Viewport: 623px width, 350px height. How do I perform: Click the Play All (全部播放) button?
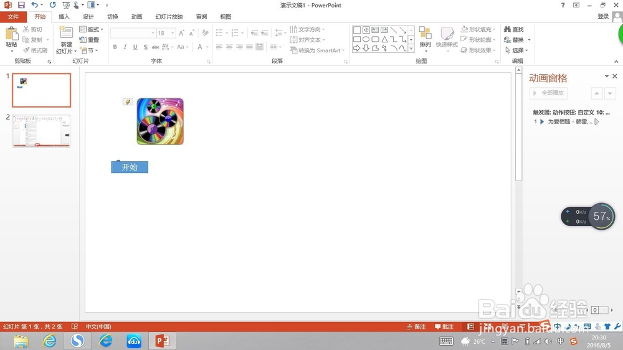(x=548, y=93)
